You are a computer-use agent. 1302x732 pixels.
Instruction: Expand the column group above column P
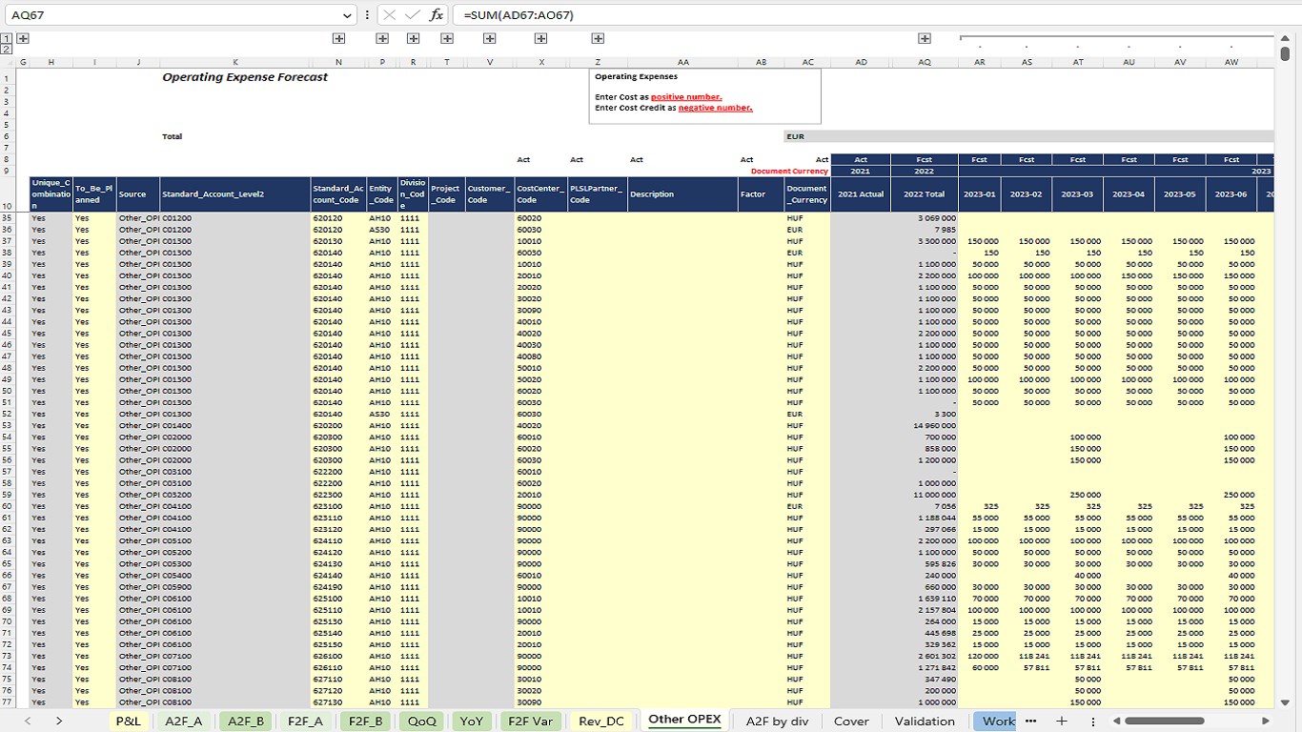tap(382, 38)
